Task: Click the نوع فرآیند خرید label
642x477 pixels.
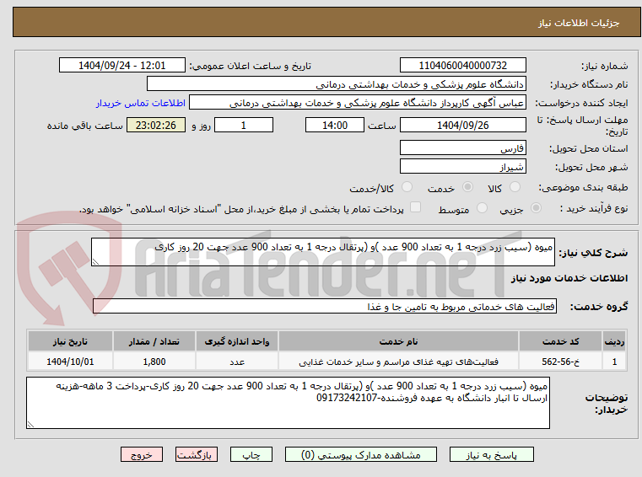Action: (594, 208)
